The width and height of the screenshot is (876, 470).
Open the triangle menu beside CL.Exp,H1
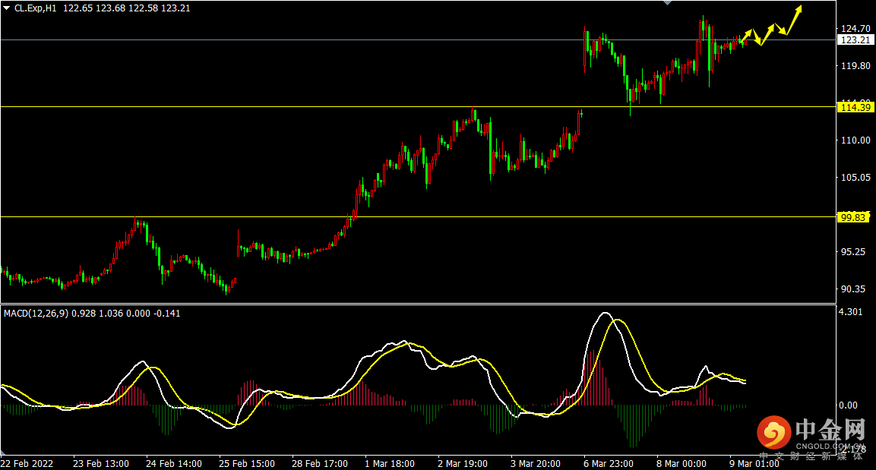coord(7,8)
